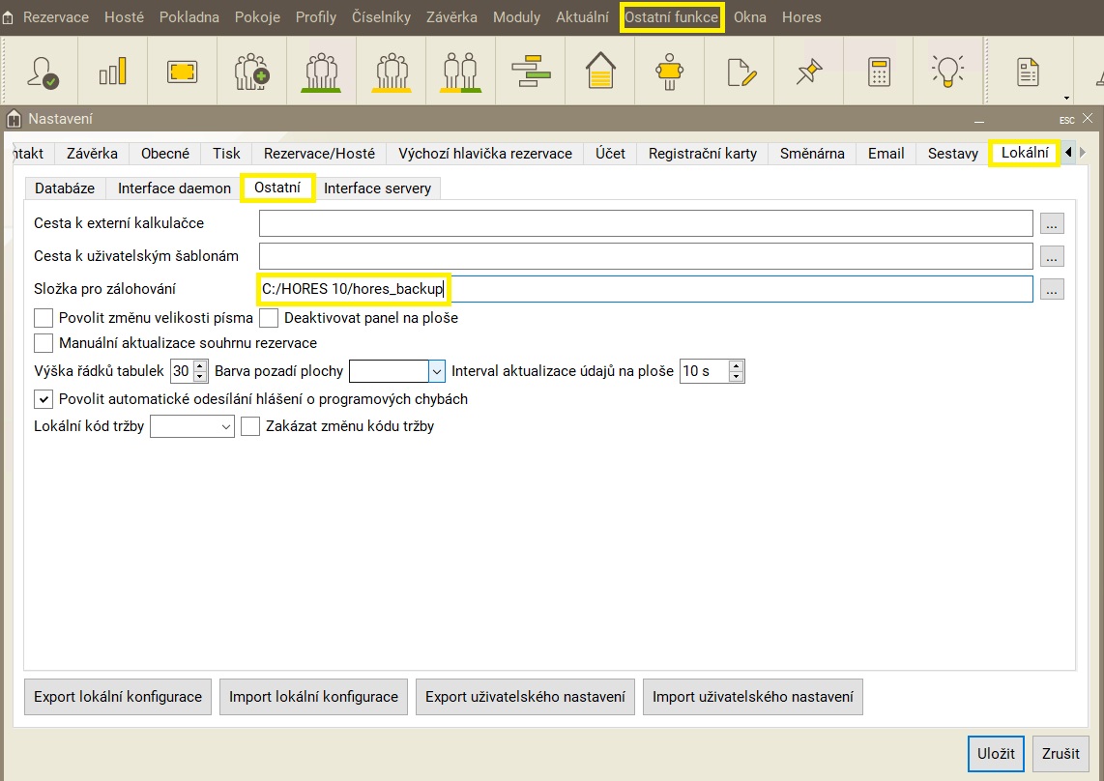Click the house icon in toolbar
1104x781 pixels.
tap(600, 72)
